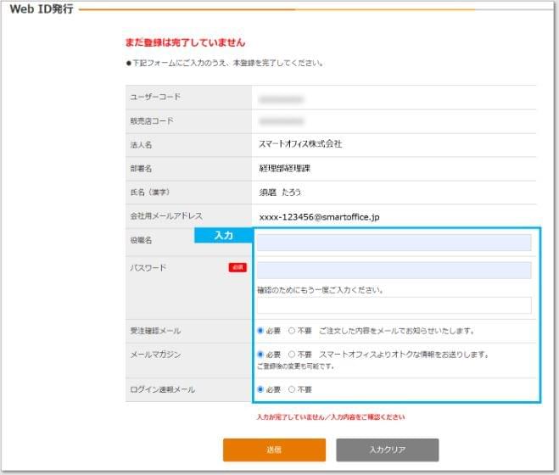Focus the パスワード input field
The height and width of the screenshot is (475, 559).
pyautogui.click(x=394, y=270)
